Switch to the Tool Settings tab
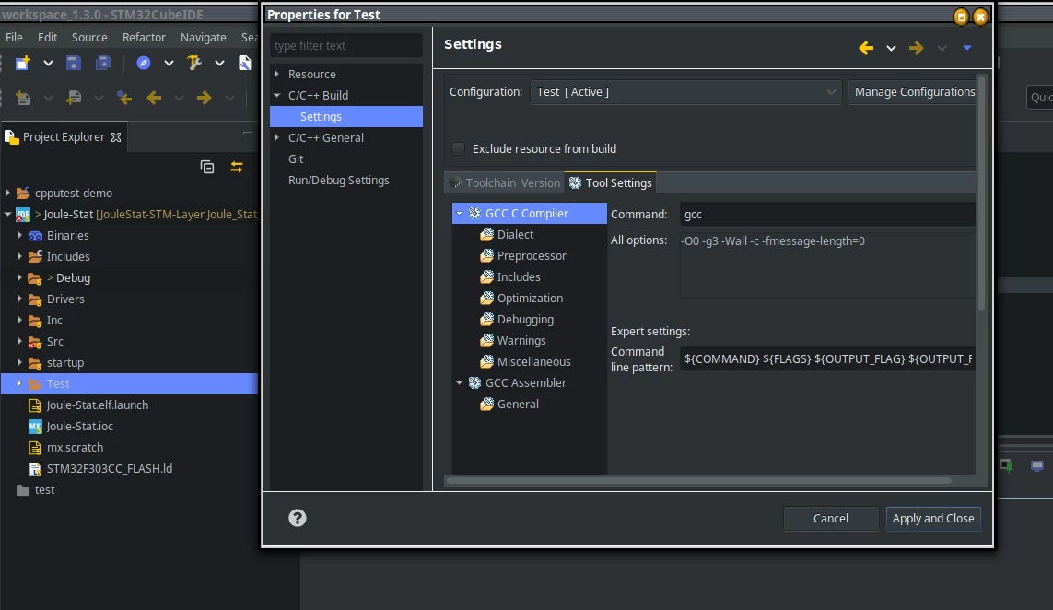Viewport: 1053px width, 610px height. pos(611,182)
